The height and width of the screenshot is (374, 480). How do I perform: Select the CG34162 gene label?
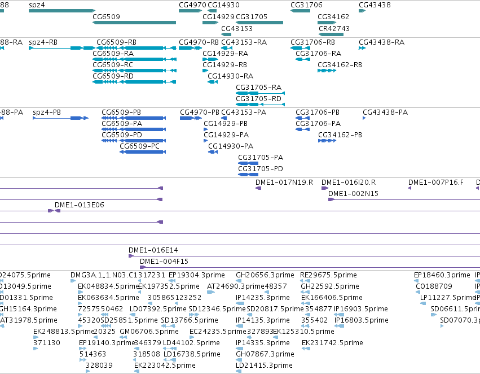coord(333,16)
